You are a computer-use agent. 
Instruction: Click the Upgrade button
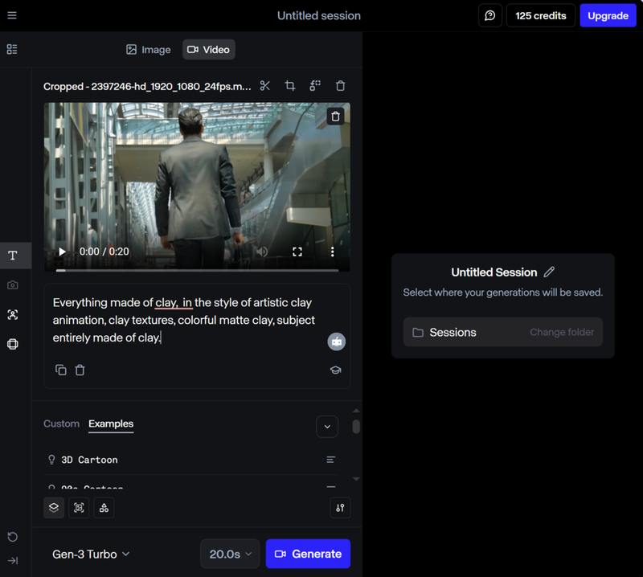(608, 15)
